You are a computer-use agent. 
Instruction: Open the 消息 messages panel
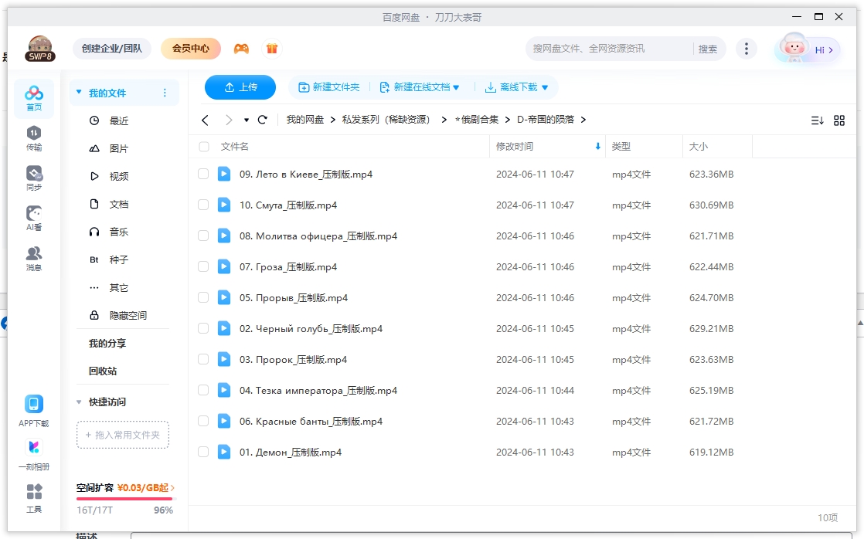coord(32,255)
